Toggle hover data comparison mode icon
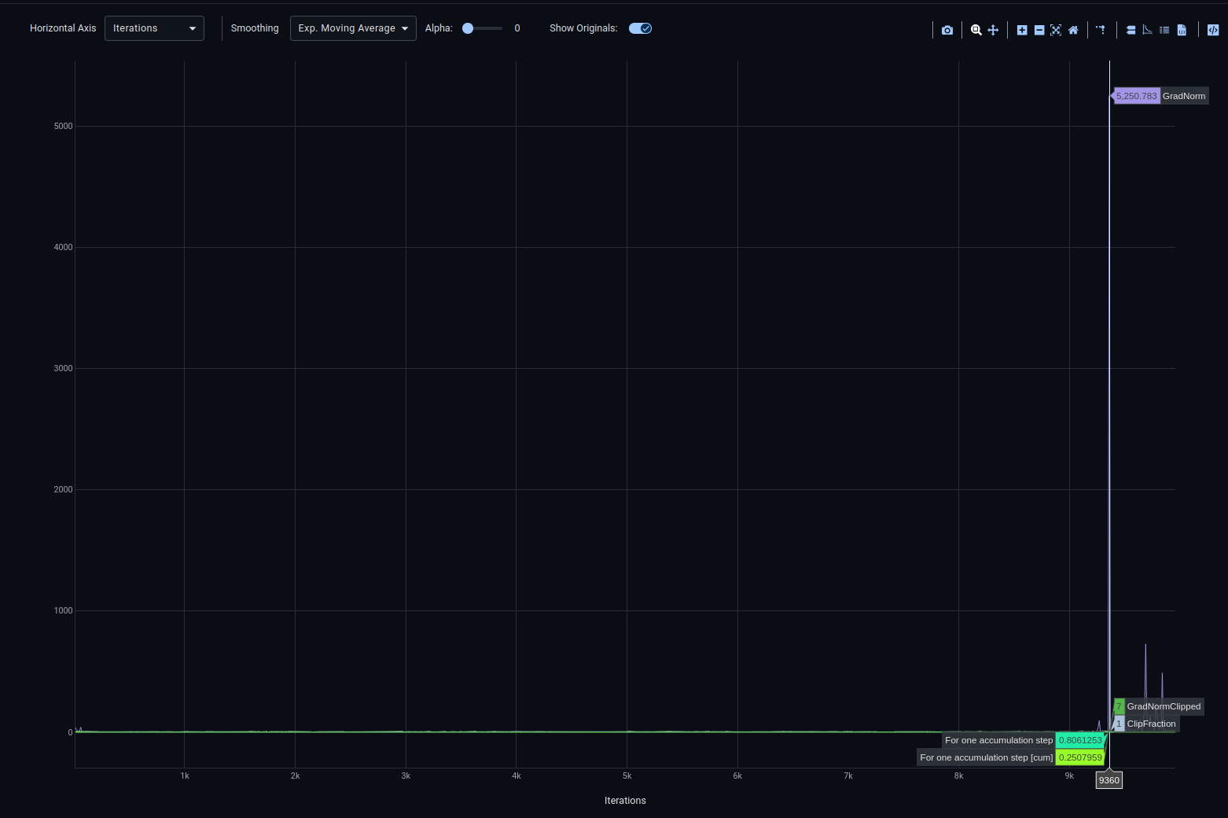The image size is (1228, 818). click(x=1131, y=30)
